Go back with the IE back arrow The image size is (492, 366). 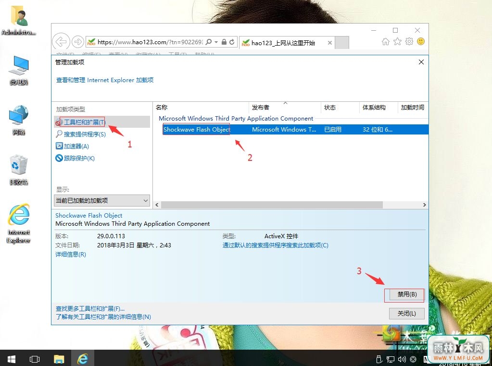61,41
